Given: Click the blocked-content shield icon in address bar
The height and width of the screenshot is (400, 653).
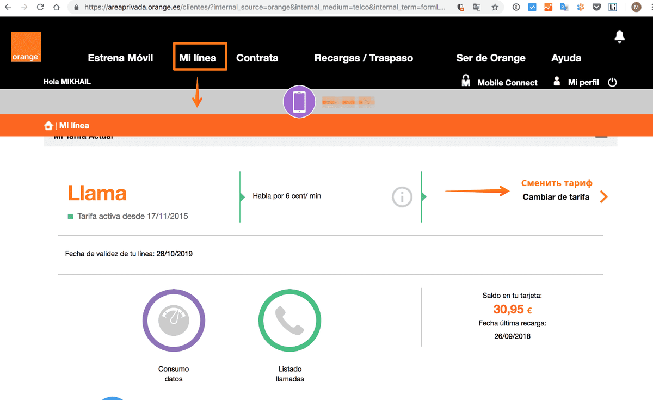Looking at the screenshot, I should pyautogui.click(x=460, y=8).
